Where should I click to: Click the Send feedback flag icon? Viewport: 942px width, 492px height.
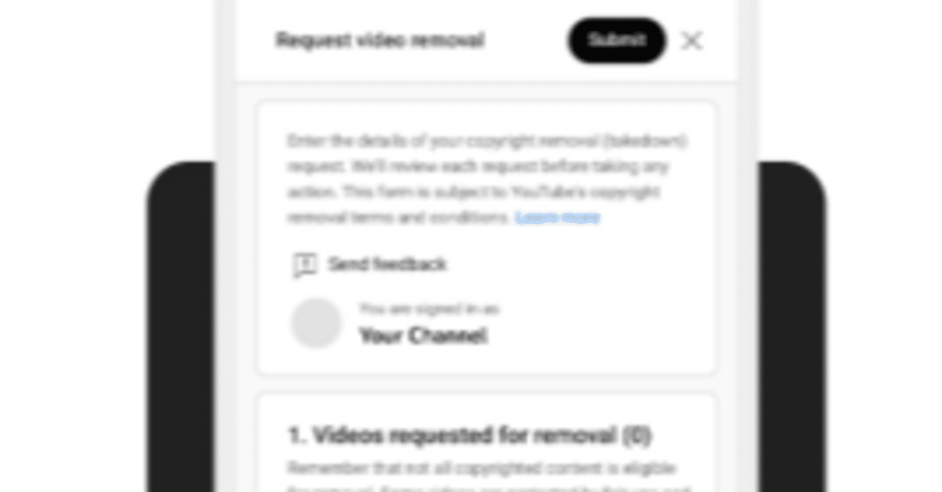304,265
